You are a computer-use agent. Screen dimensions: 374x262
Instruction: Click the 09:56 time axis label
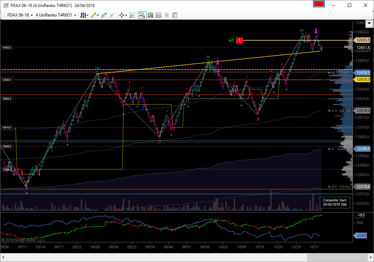[205, 247]
